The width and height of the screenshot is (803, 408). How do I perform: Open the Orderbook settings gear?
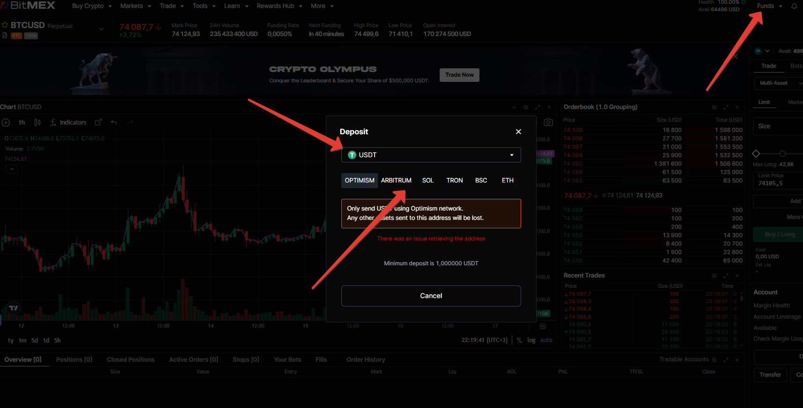(714, 107)
